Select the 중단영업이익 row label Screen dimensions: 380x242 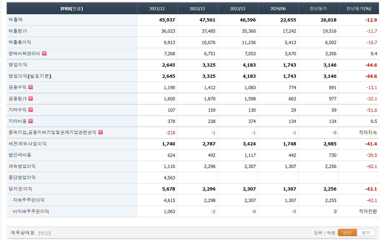point(22,177)
